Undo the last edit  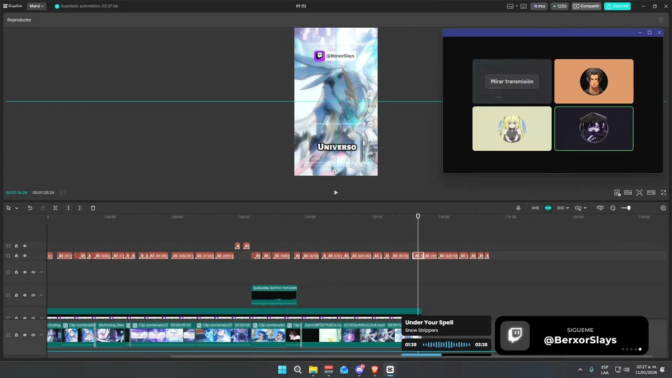[30, 208]
